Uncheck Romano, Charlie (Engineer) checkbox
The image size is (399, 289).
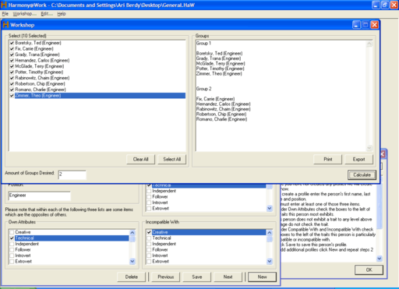12,90
